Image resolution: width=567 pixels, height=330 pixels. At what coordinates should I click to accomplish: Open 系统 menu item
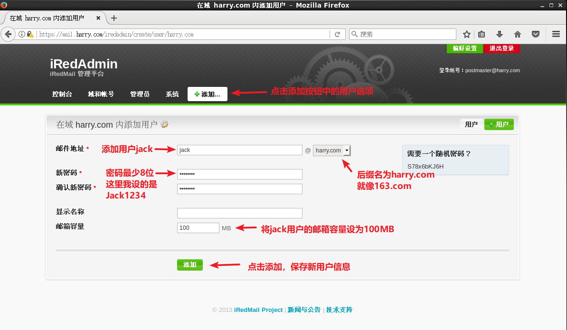coord(172,94)
